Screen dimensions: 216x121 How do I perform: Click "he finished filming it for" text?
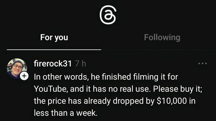coord(135,77)
